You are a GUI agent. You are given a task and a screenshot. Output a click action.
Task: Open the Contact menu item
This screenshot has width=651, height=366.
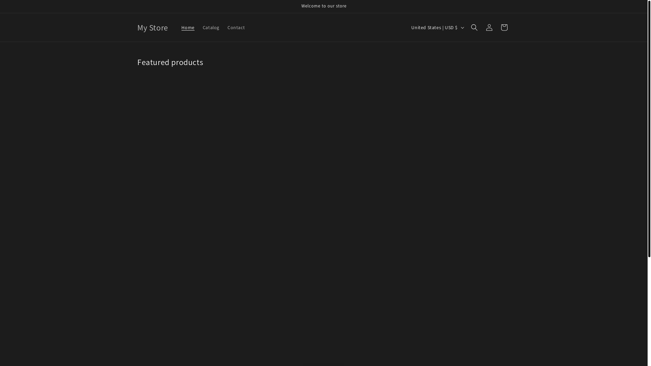[x=236, y=27]
